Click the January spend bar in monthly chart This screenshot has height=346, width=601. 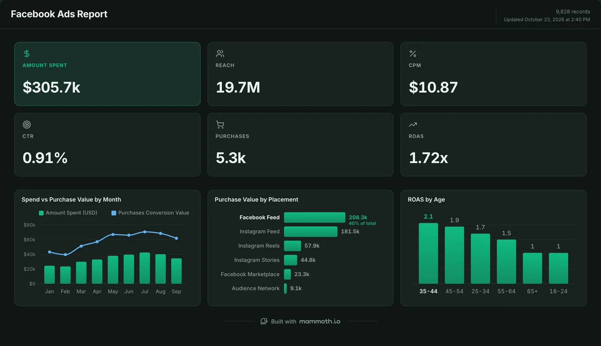point(50,275)
